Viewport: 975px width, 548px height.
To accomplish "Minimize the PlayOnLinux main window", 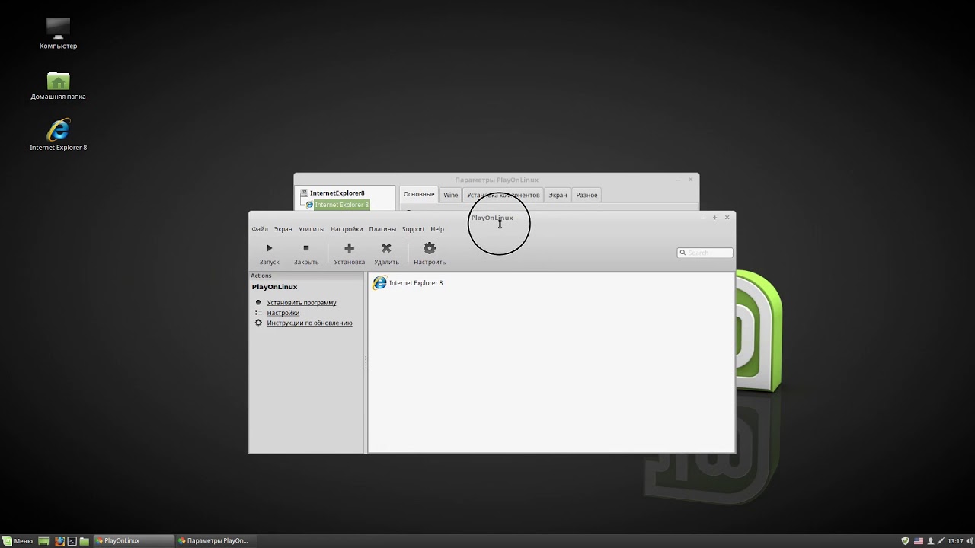I will (702, 218).
